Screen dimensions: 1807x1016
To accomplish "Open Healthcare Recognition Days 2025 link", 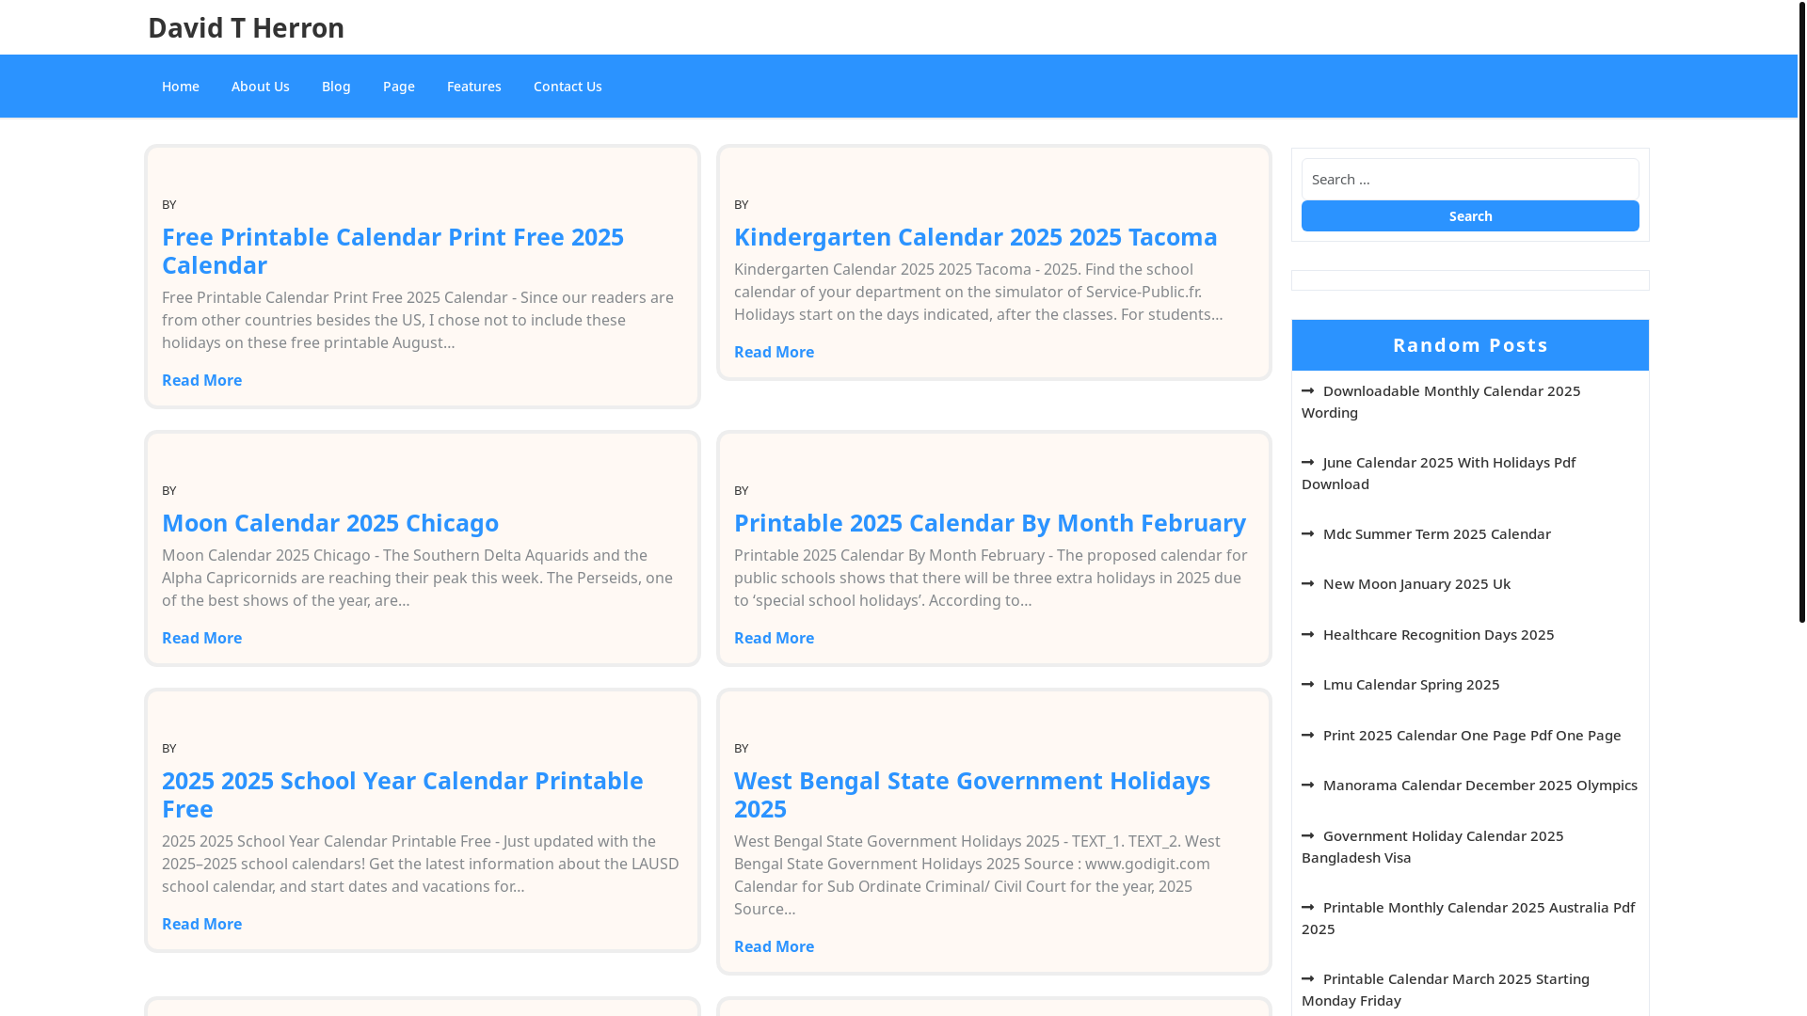I will click(1439, 635).
